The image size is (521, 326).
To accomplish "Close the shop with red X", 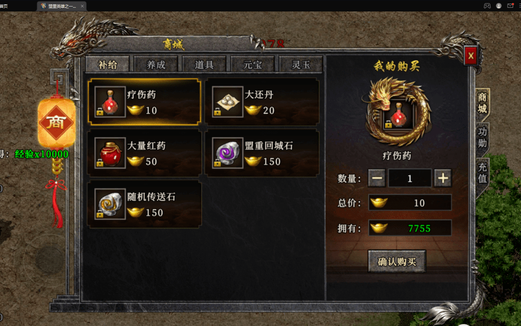I will (x=471, y=55).
